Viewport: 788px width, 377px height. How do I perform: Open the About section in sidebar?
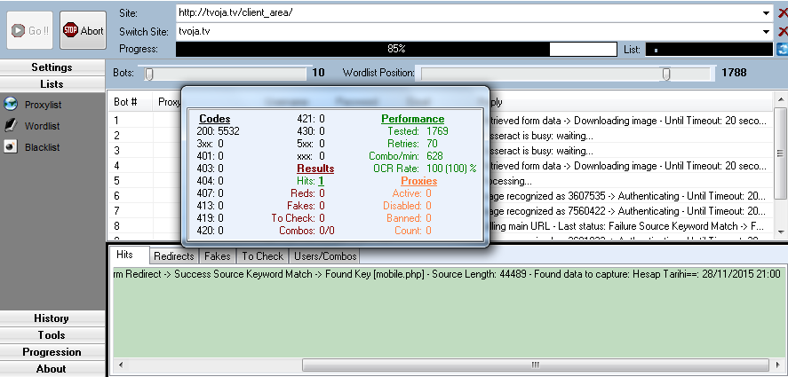click(x=52, y=369)
